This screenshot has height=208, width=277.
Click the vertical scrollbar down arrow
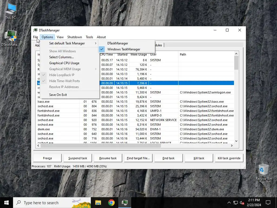pyautogui.click(x=236, y=141)
